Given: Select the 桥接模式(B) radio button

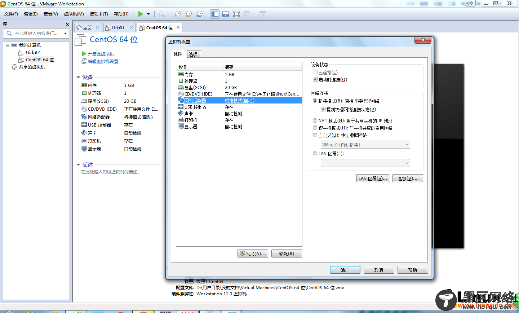Looking at the screenshot, I should point(315,101).
